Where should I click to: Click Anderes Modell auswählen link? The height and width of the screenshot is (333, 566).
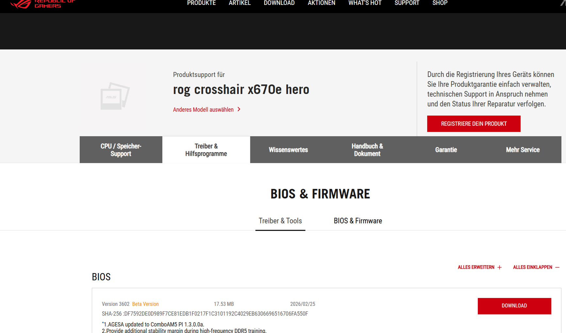203,110
